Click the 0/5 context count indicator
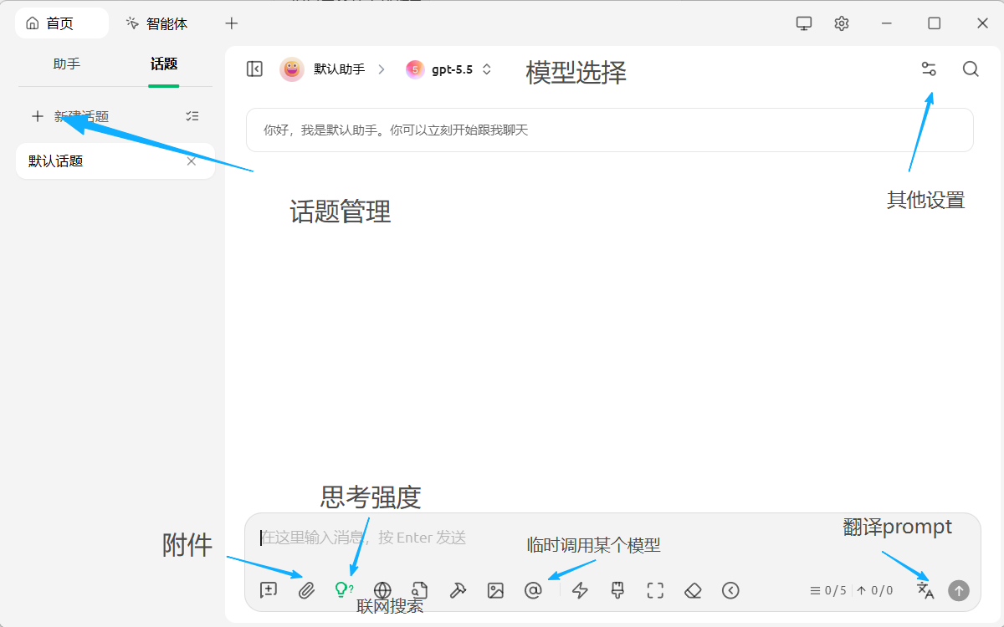This screenshot has height=627, width=1004. tap(828, 590)
